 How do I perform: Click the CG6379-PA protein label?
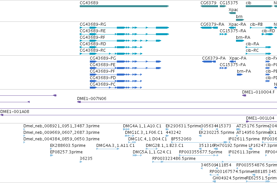coord(214,58)
